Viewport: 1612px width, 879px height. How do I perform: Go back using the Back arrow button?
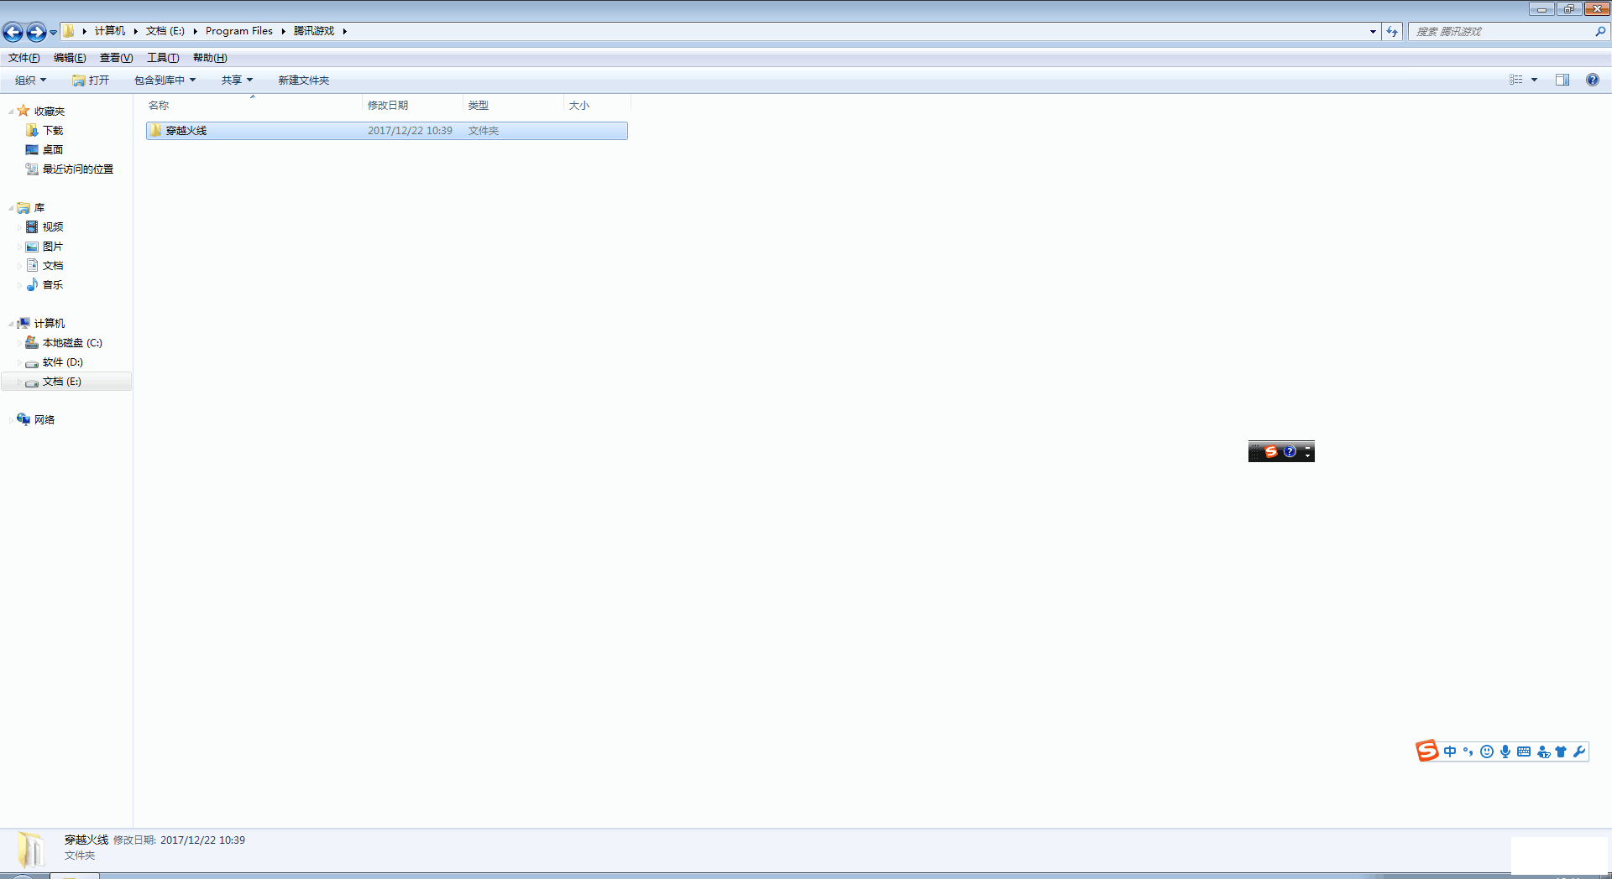pyautogui.click(x=13, y=32)
